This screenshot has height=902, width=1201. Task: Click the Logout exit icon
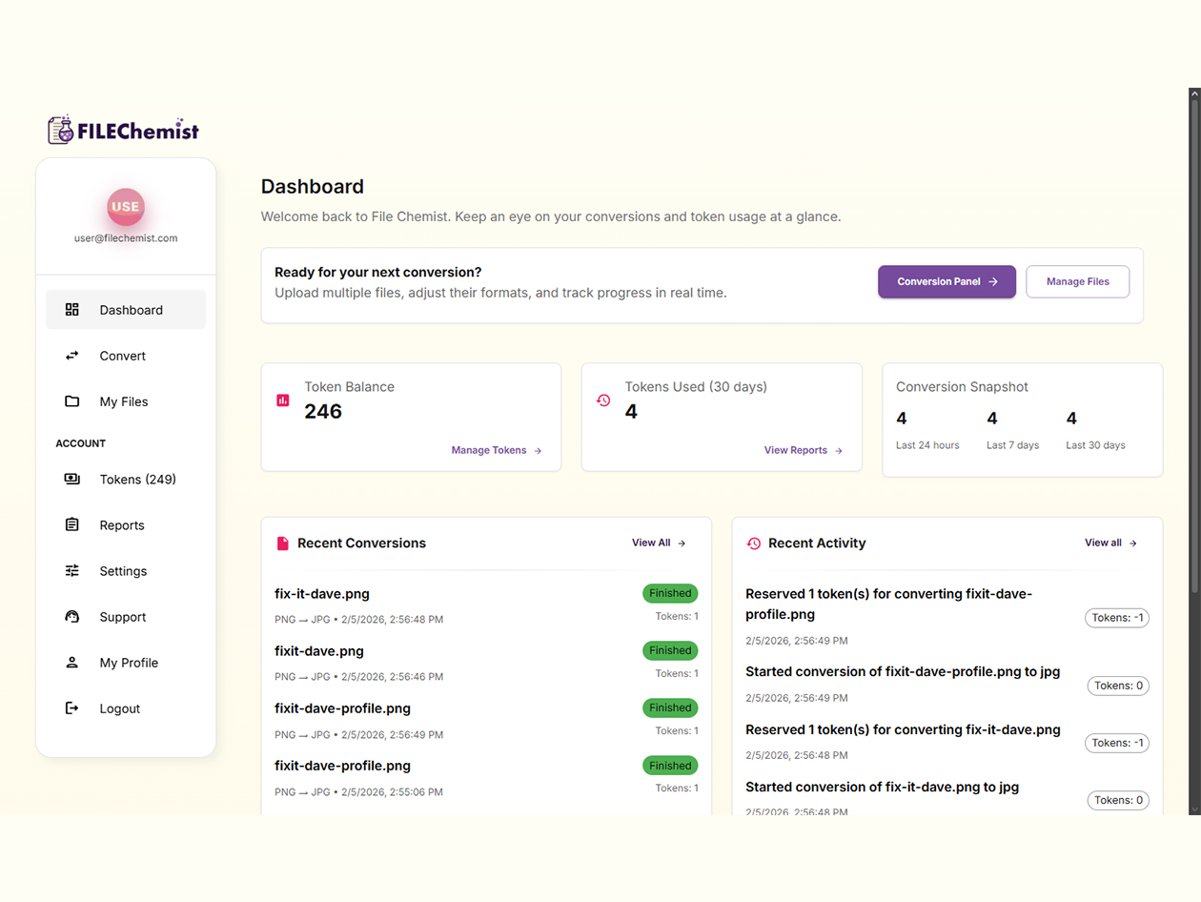pos(71,707)
